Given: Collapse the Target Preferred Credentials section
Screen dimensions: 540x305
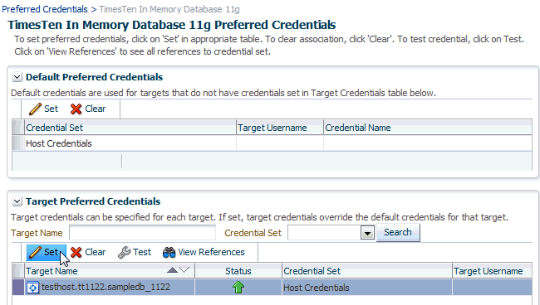Looking at the screenshot, I should [17, 201].
